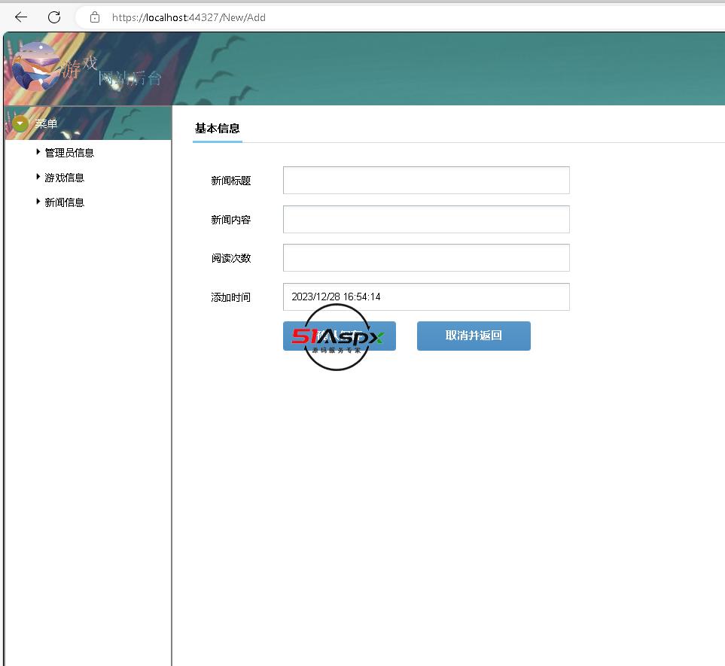Open 游戏信息 in sidebar
The image size is (725, 666).
point(64,178)
